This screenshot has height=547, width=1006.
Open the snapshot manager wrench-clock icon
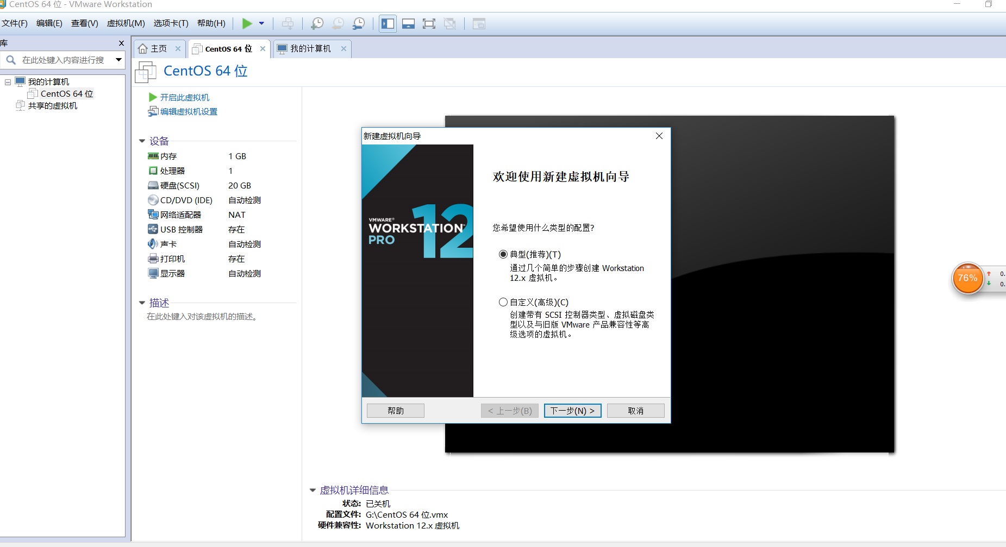click(359, 23)
